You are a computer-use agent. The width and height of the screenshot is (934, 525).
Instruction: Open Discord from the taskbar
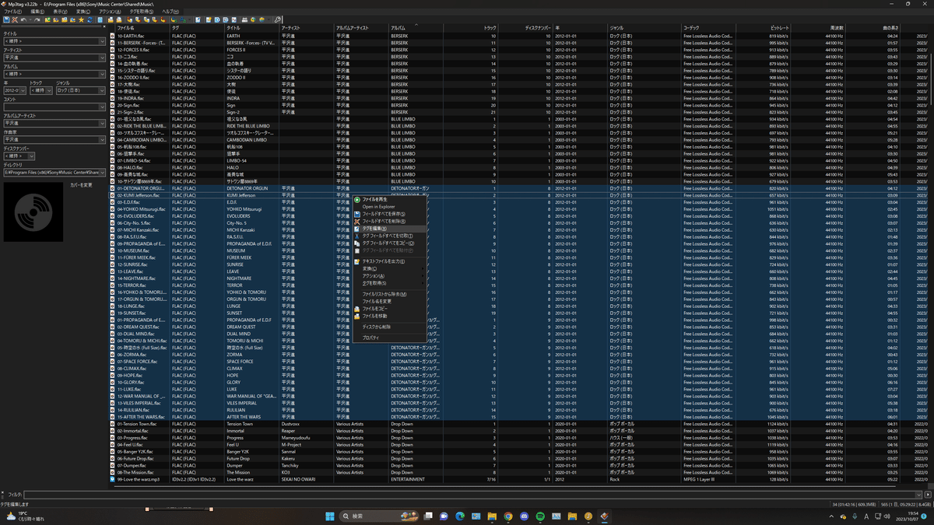tap(524, 516)
